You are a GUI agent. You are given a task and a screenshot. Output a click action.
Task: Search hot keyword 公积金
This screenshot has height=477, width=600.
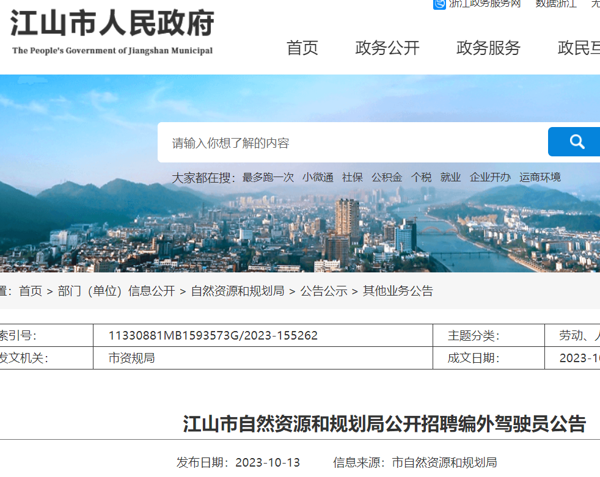387,178
